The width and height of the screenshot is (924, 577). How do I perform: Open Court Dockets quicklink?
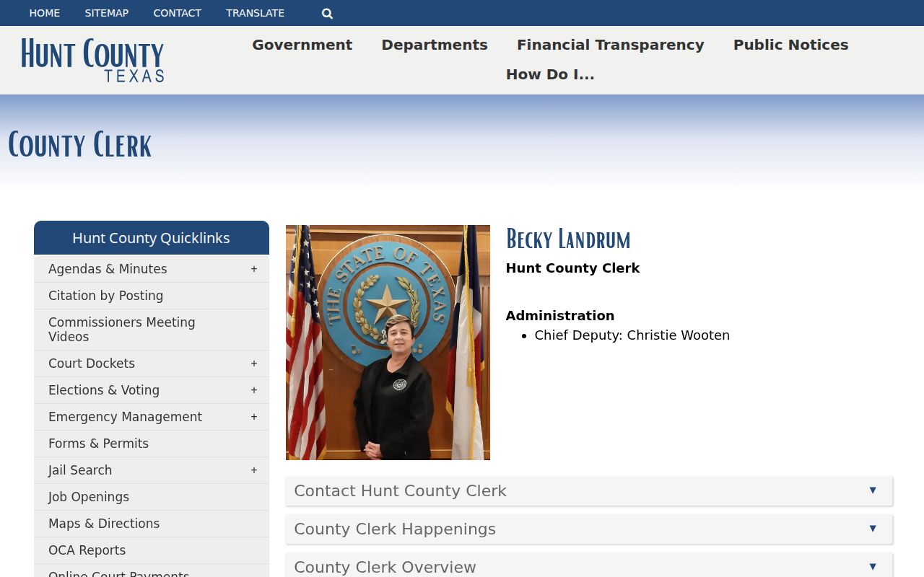click(92, 364)
